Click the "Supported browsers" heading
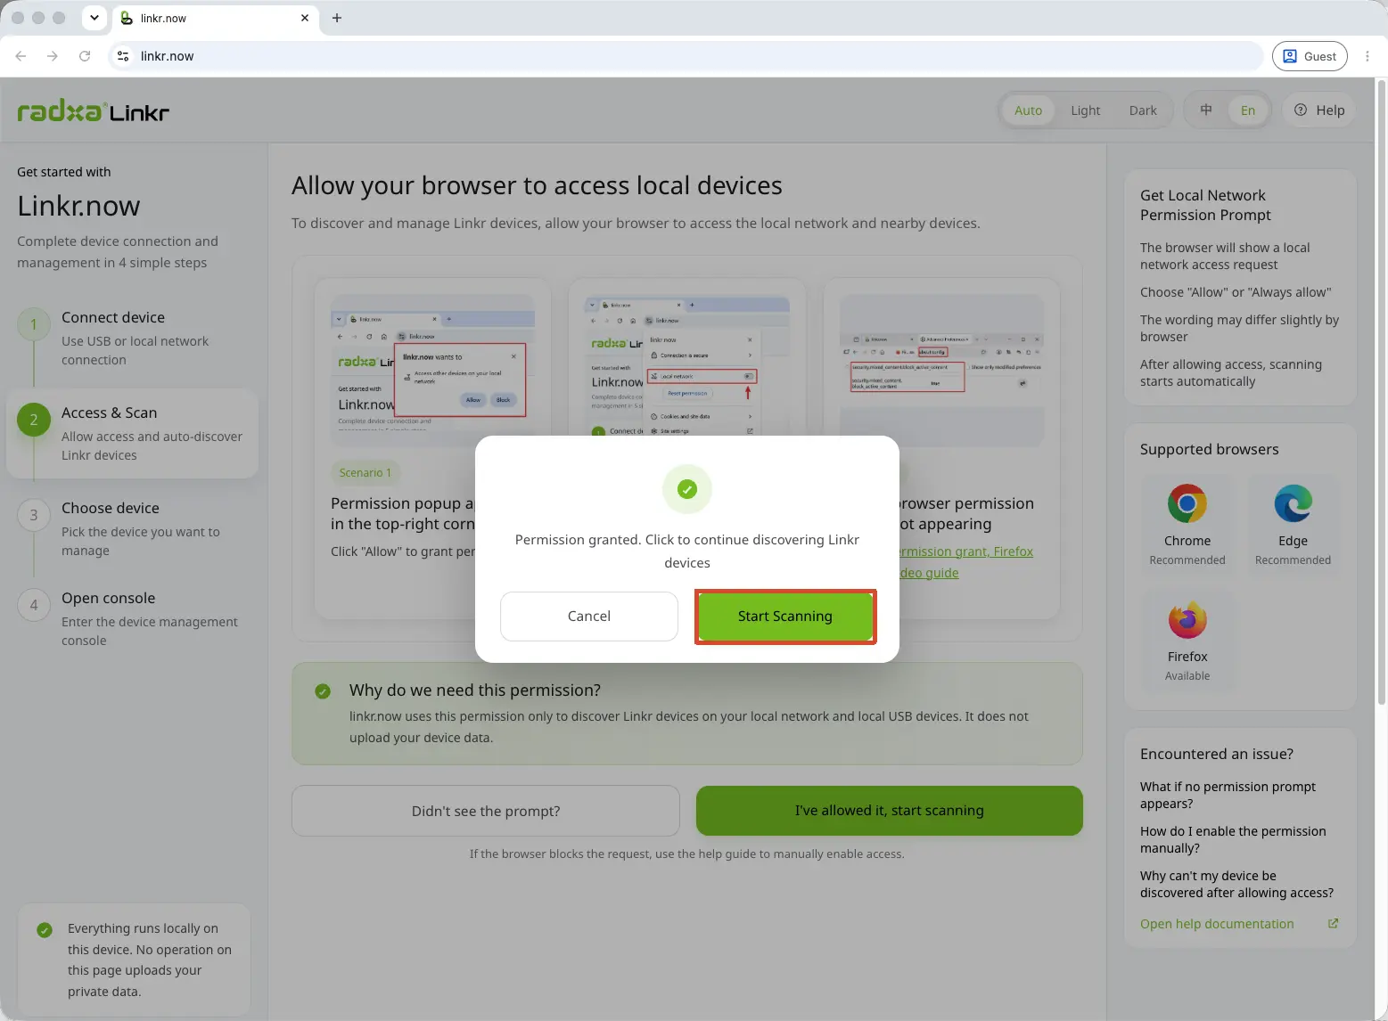1388x1021 pixels. pos(1209,450)
